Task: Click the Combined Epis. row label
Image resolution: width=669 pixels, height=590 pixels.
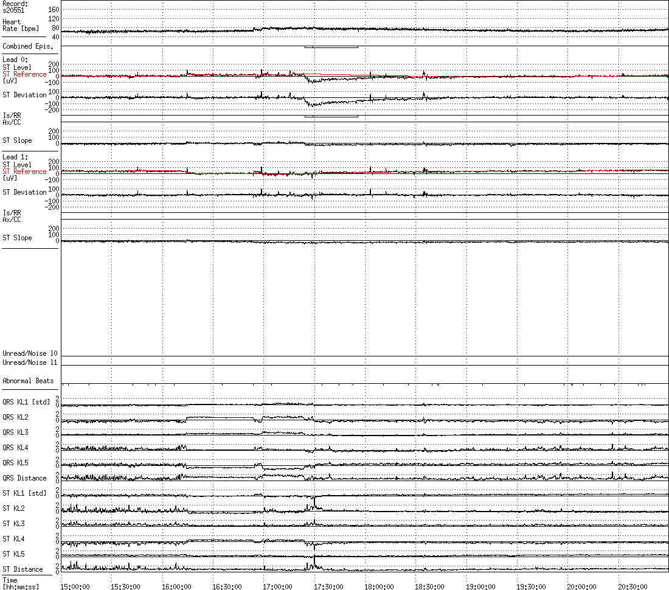Action: click(27, 46)
